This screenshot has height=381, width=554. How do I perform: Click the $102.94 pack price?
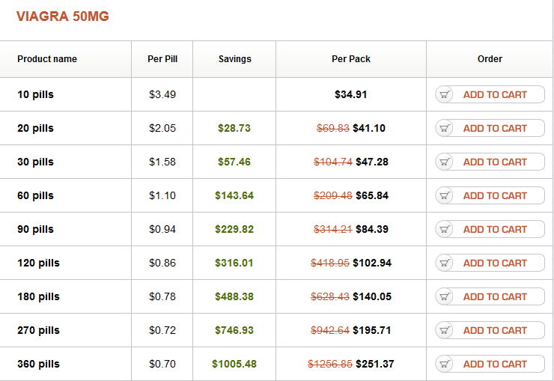[372, 263]
